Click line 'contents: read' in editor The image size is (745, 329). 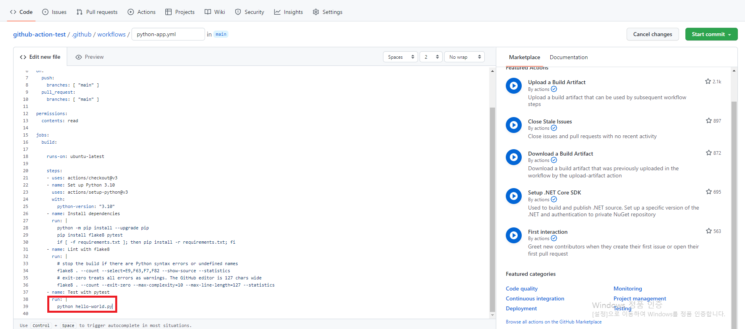coord(60,121)
